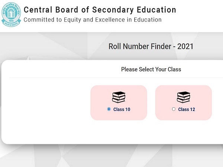Click the Central Board of Secondary Education title
Screen dimensions: 223x167
pyautogui.click(x=100, y=10)
